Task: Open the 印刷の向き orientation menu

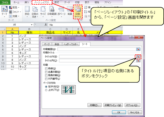Action: click(35, 12)
